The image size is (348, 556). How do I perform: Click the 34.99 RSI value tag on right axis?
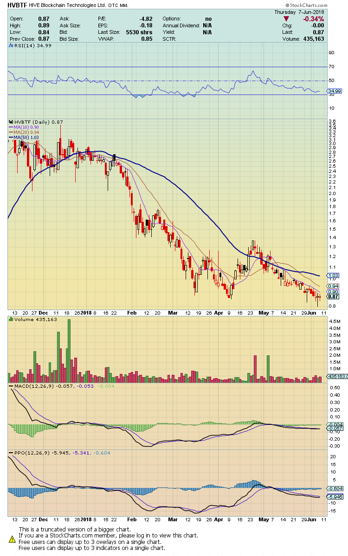point(335,91)
